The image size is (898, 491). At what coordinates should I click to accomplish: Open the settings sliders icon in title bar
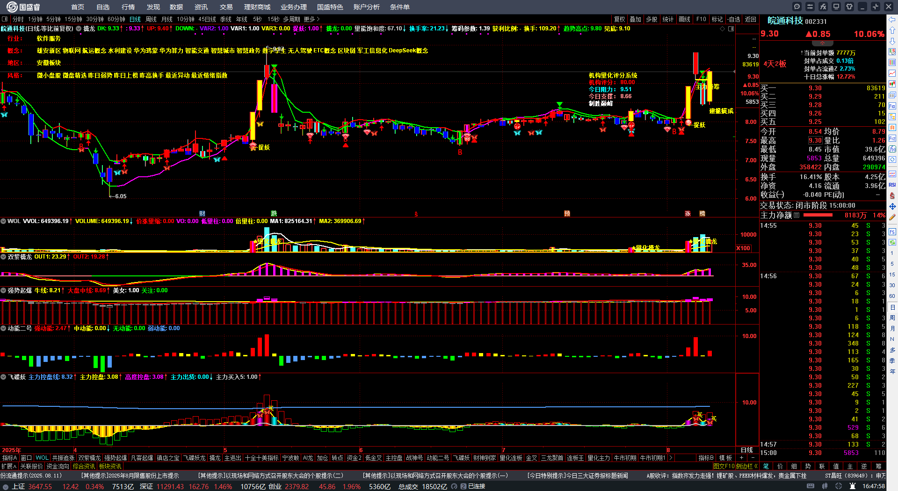pyautogui.click(x=810, y=7)
